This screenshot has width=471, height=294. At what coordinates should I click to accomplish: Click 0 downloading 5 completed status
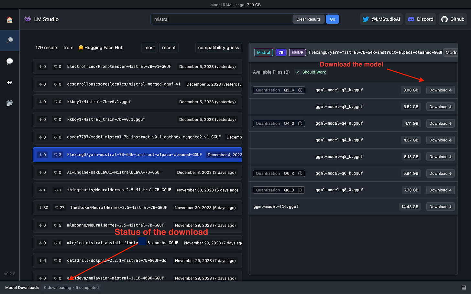pyautogui.click(x=71, y=288)
